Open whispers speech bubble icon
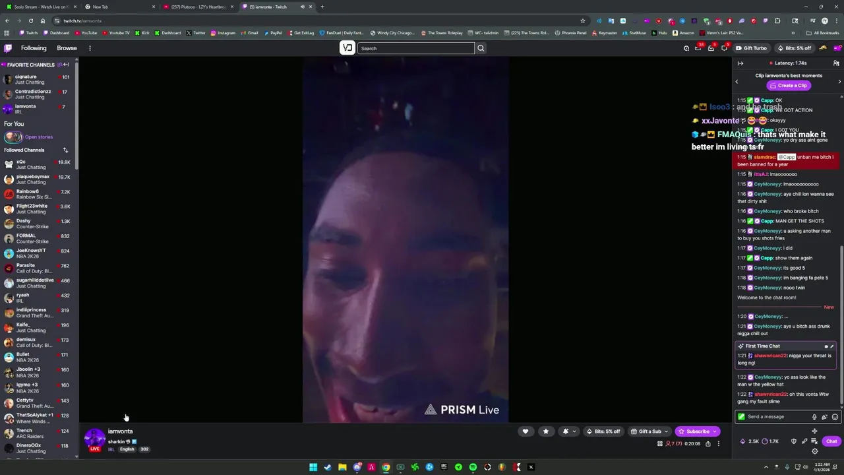This screenshot has height=475, width=844. [724, 48]
